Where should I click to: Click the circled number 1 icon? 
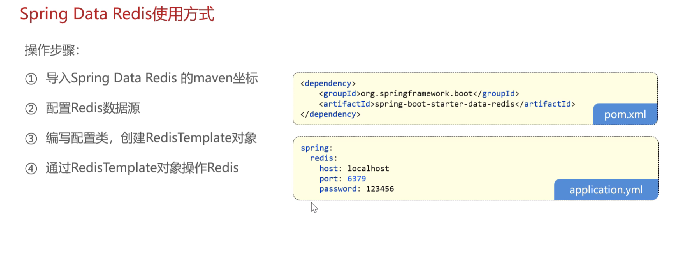(31, 79)
